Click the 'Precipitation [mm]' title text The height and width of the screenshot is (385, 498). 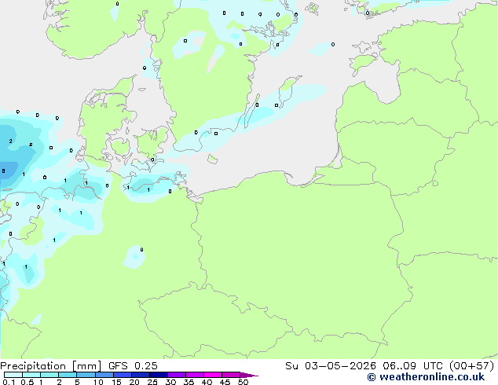click(x=50, y=366)
